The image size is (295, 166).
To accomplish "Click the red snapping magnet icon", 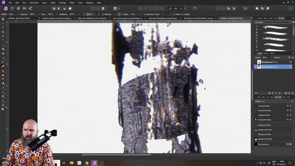I will pyautogui.click(x=181, y=8).
